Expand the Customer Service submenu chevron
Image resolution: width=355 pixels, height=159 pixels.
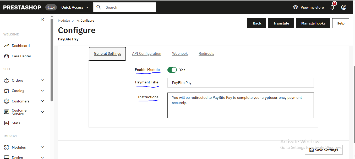[43, 112]
